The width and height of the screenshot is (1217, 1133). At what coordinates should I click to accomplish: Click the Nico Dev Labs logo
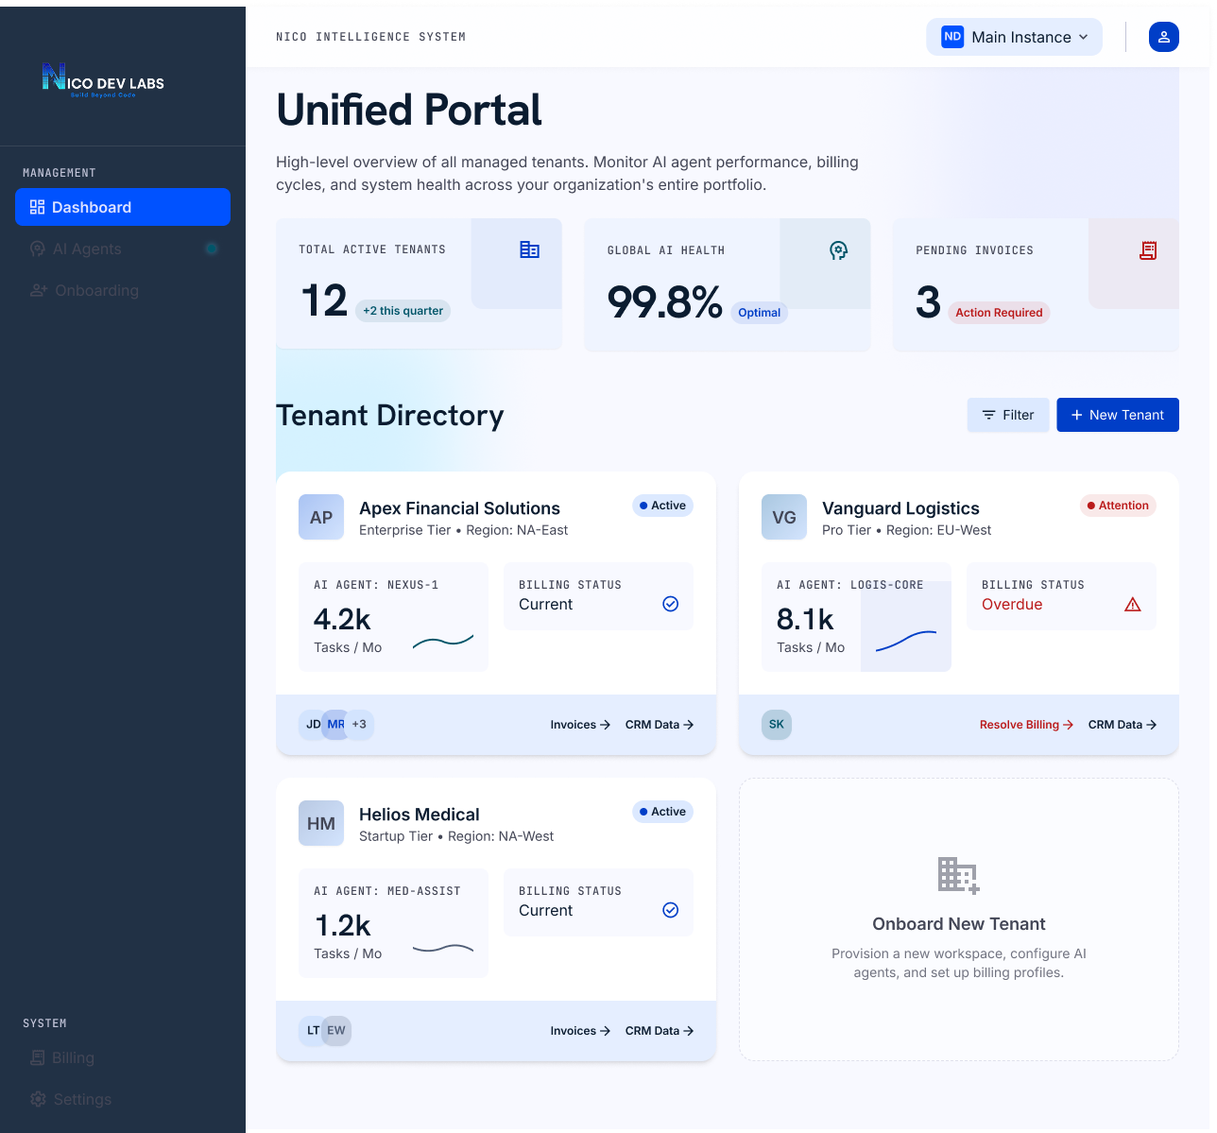point(103,81)
